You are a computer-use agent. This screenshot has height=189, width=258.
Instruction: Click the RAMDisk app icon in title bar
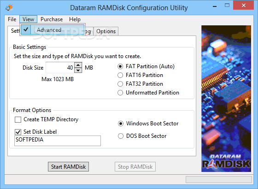click(x=9, y=7)
